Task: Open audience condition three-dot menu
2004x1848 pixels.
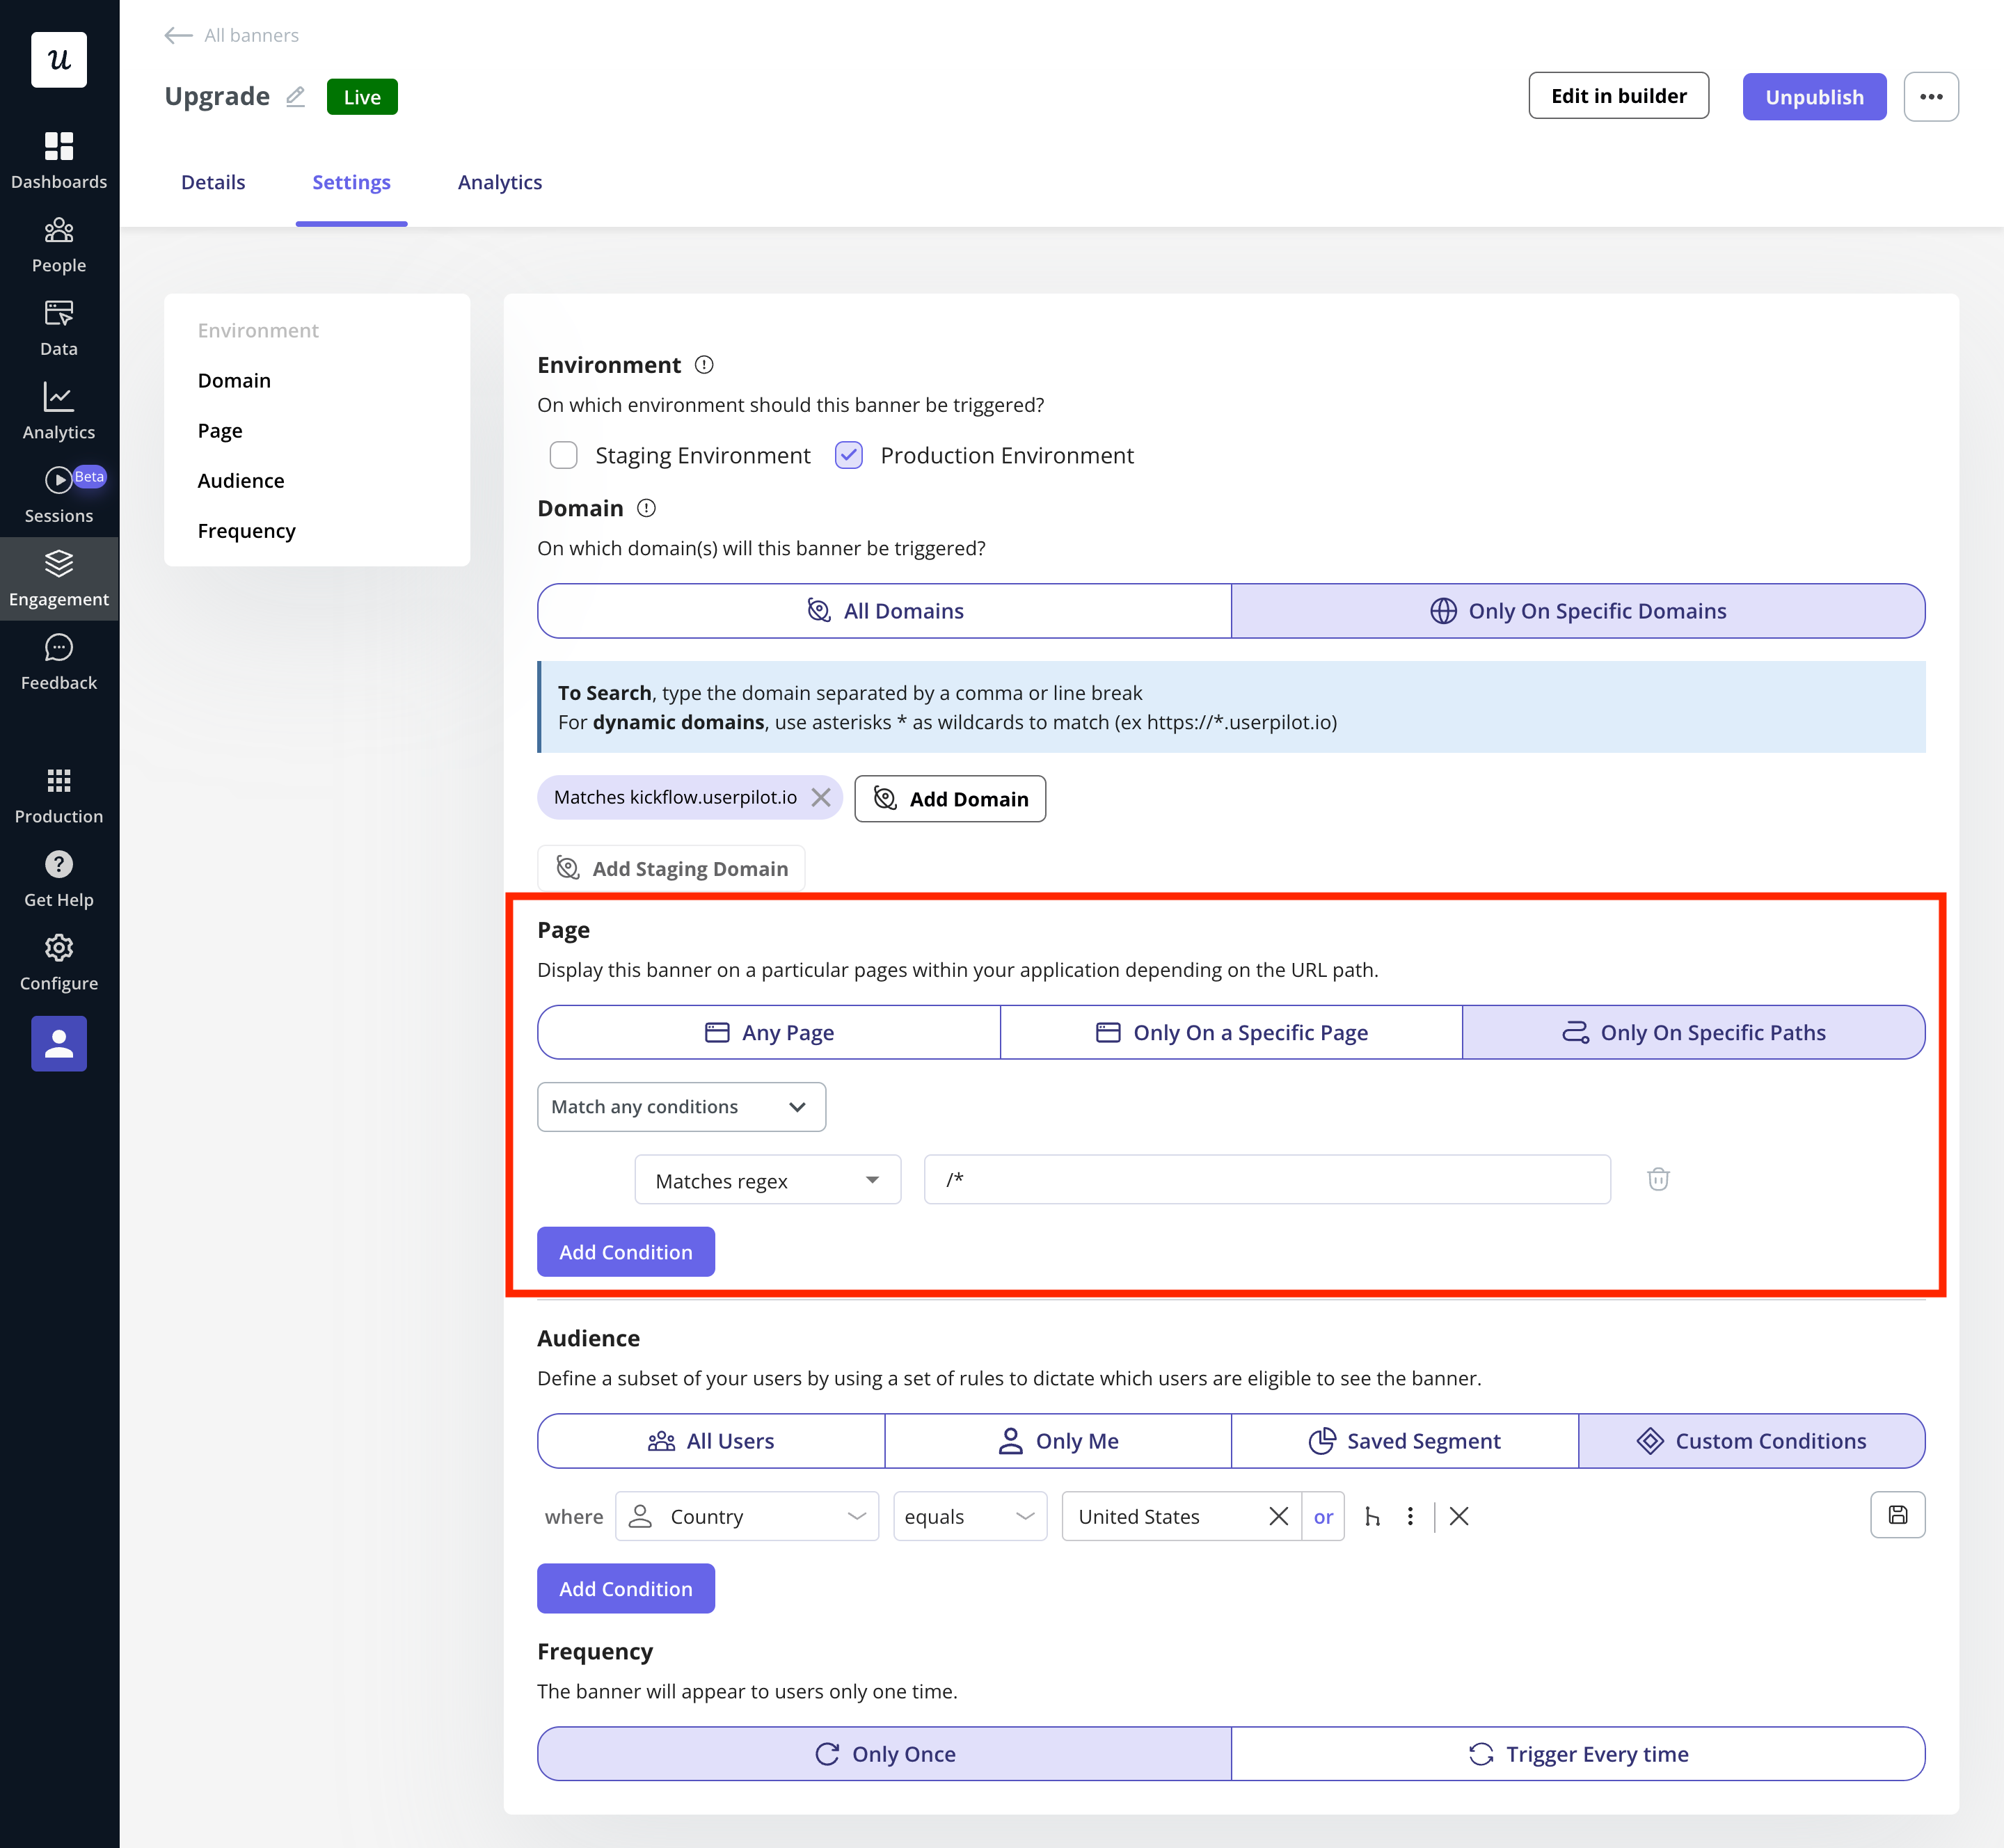Action: click(x=1410, y=1516)
